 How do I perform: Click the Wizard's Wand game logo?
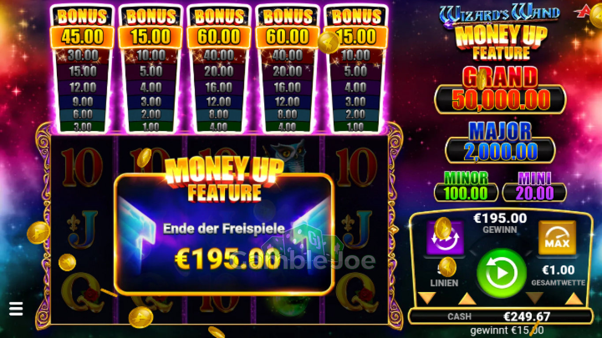[499, 13]
